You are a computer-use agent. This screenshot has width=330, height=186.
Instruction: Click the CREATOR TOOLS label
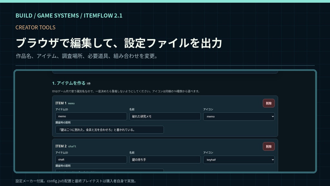coord(35,27)
